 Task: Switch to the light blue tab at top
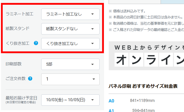pos(172,2)
